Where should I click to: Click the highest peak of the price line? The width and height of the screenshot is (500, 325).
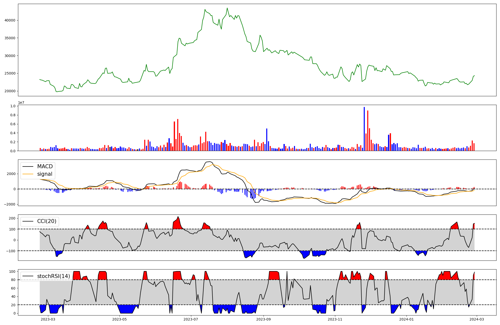(227, 8)
